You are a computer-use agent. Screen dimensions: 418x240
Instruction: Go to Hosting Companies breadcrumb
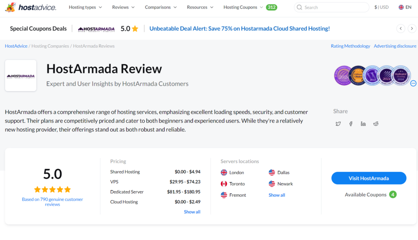[50, 46]
